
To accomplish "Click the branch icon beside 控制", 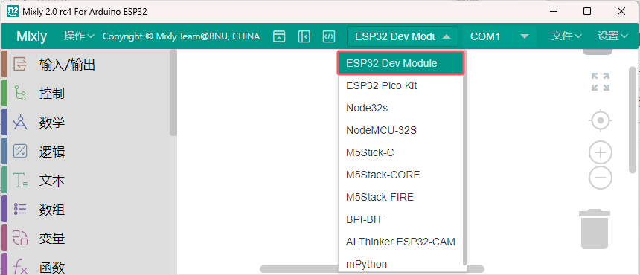I will [x=20, y=94].
